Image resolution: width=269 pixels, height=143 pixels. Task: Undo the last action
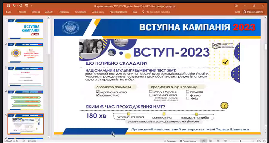[14, 6]
